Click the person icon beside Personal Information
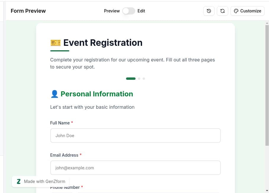 pyautogui.click(x=54, y=94)
